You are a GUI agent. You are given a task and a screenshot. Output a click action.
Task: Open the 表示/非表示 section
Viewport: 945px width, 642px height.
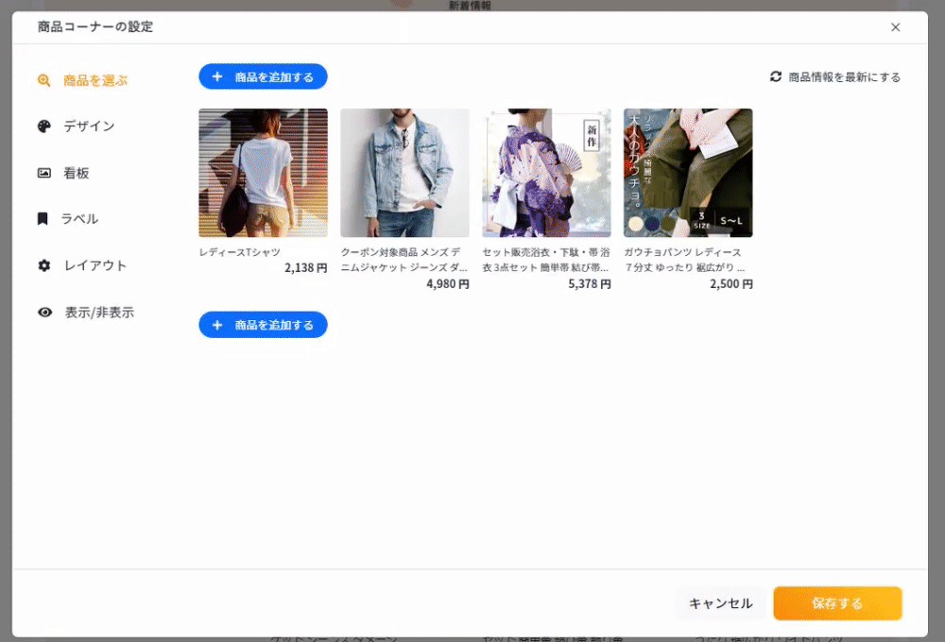coord(98,312)
